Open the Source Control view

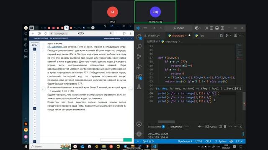tap(139, 57)
